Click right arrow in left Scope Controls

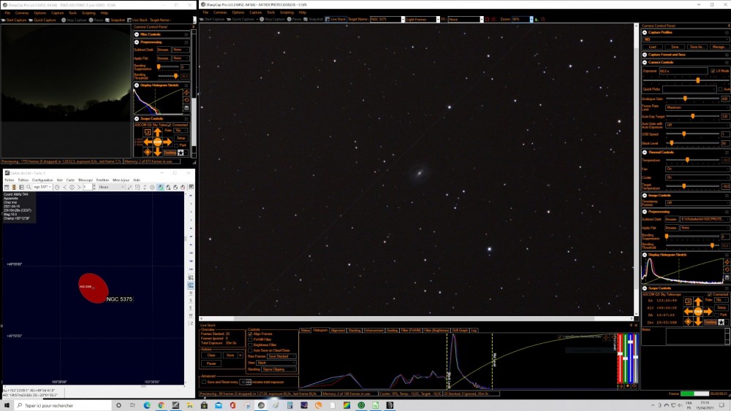point(167,142)
